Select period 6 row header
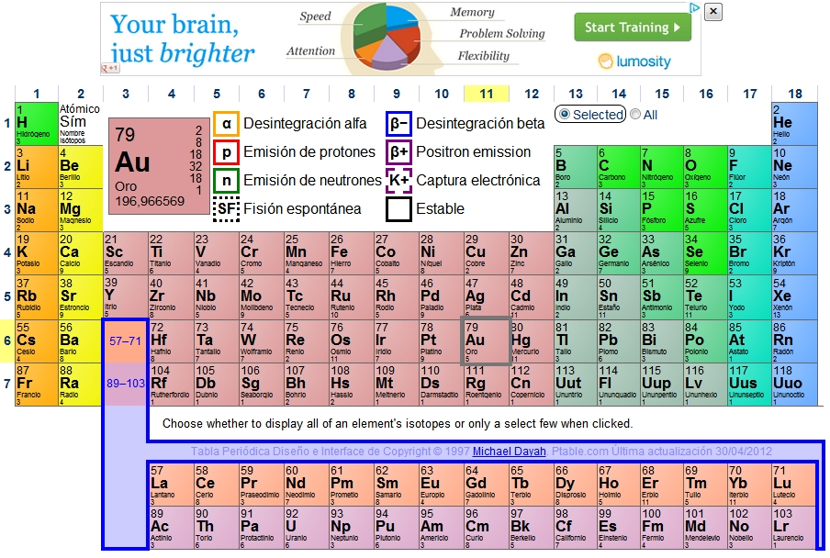Viewport: 830px width, 558px height. point(7,340)
